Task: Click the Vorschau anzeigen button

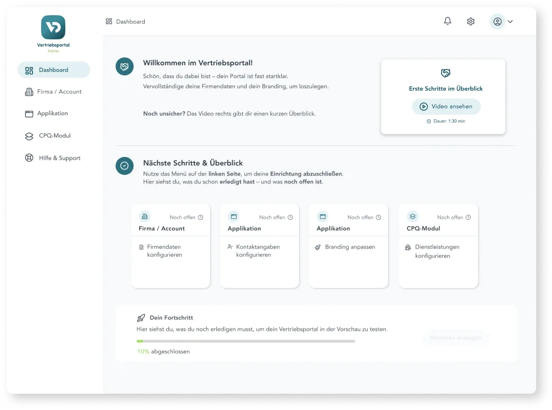Action: click(x=455, y=337)
